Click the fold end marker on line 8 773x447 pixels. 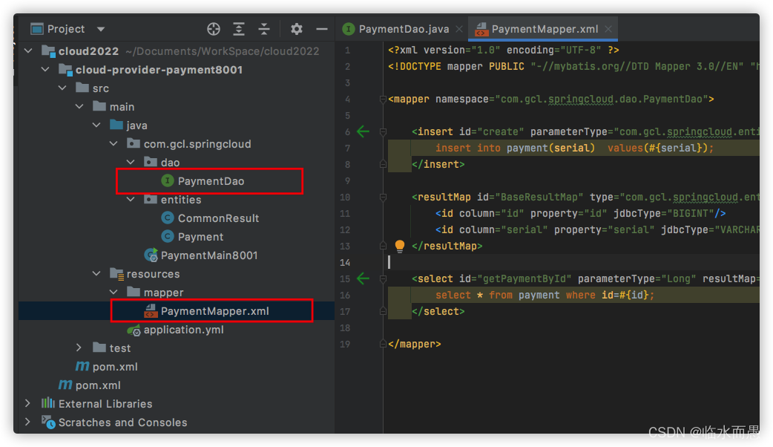click(x=383, y=164)
